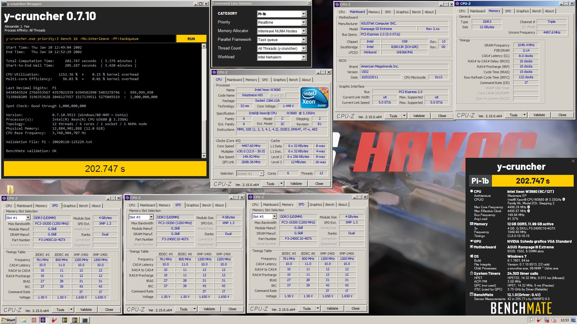Open the console window taskbar button
This screenshot has height=324, width=577.
point(85,320)
